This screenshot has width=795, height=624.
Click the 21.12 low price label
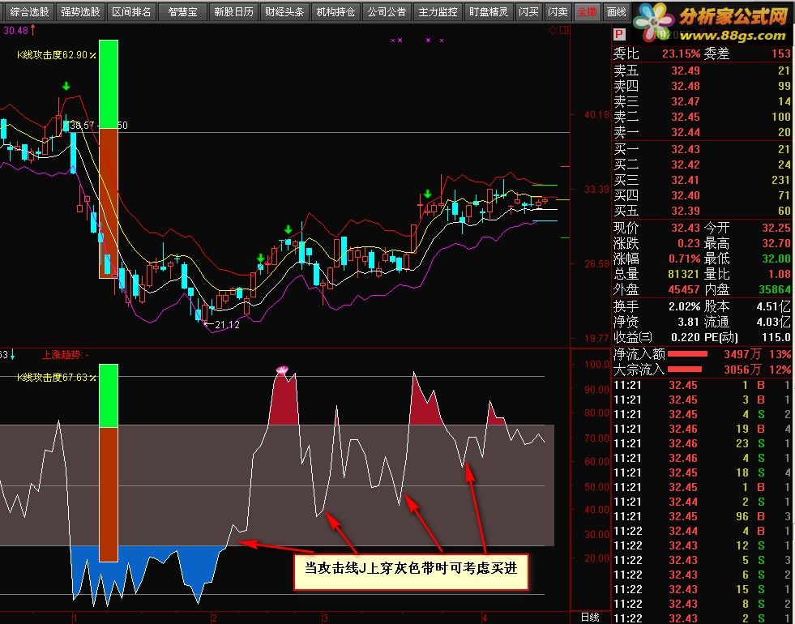(227, 324)
